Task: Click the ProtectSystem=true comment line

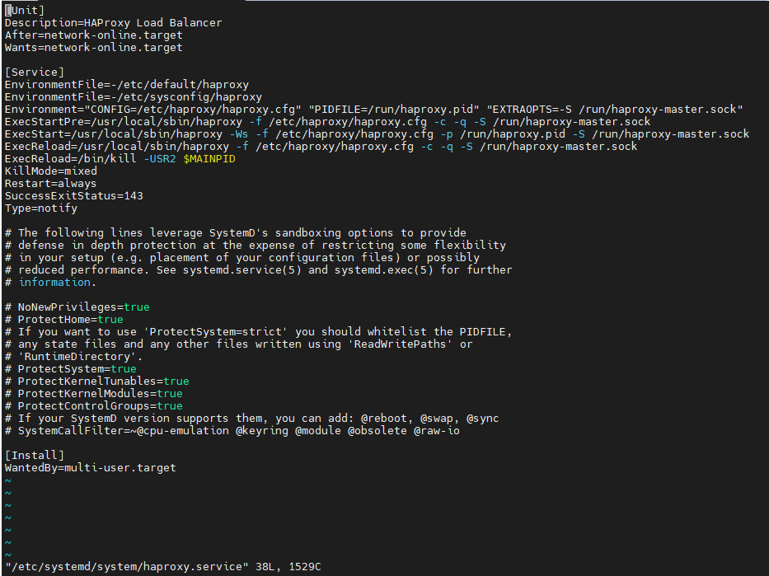Action: pyautogui.click(x=71, y=368)
